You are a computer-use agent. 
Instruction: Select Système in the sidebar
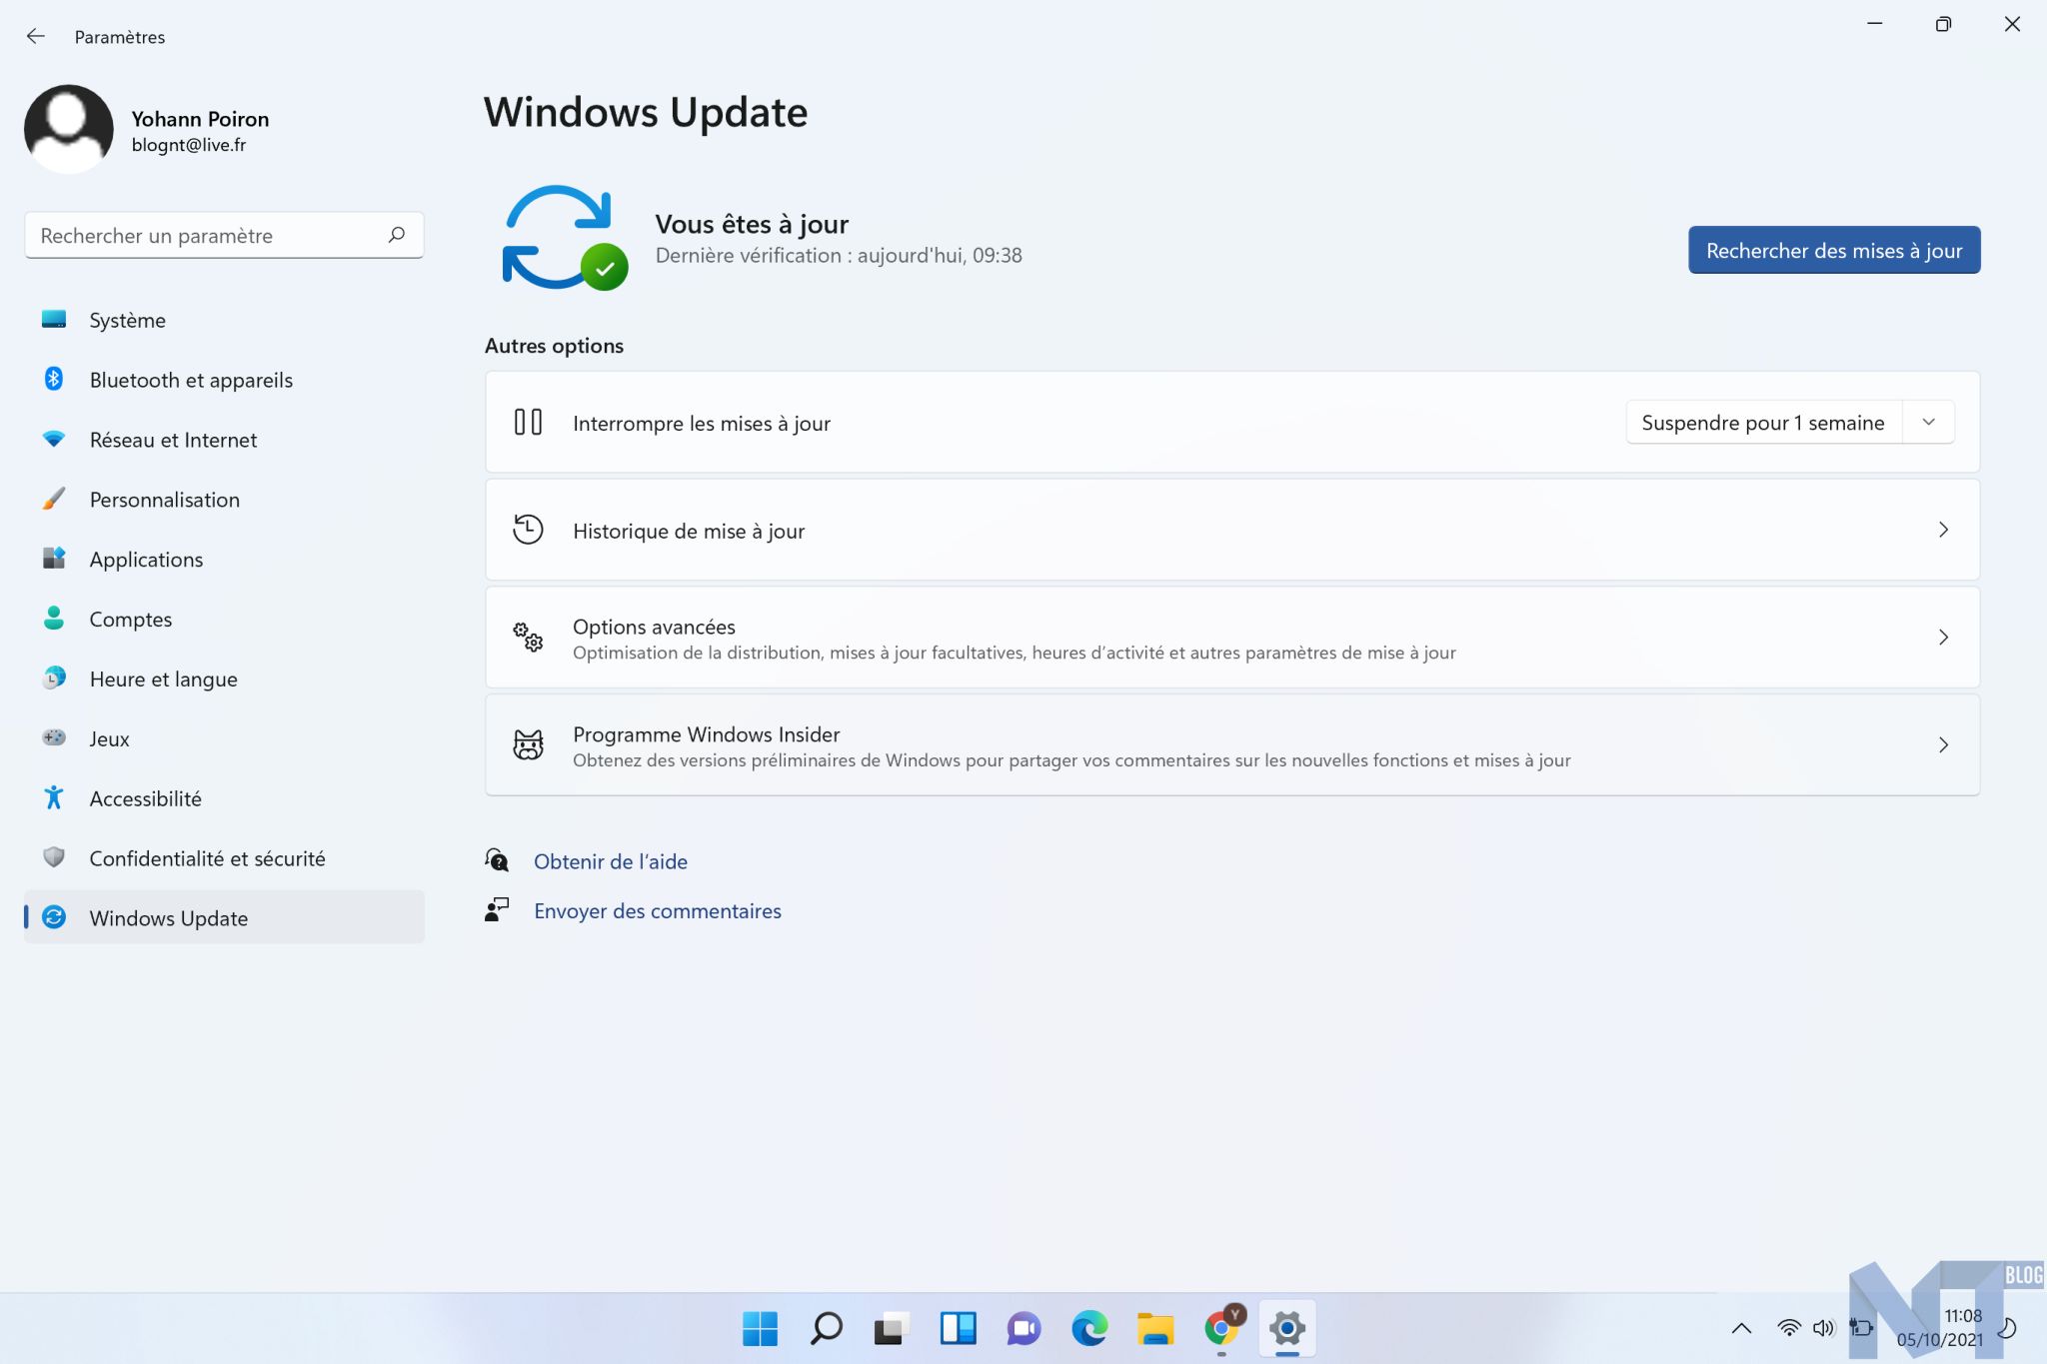(x=128, y=320)
